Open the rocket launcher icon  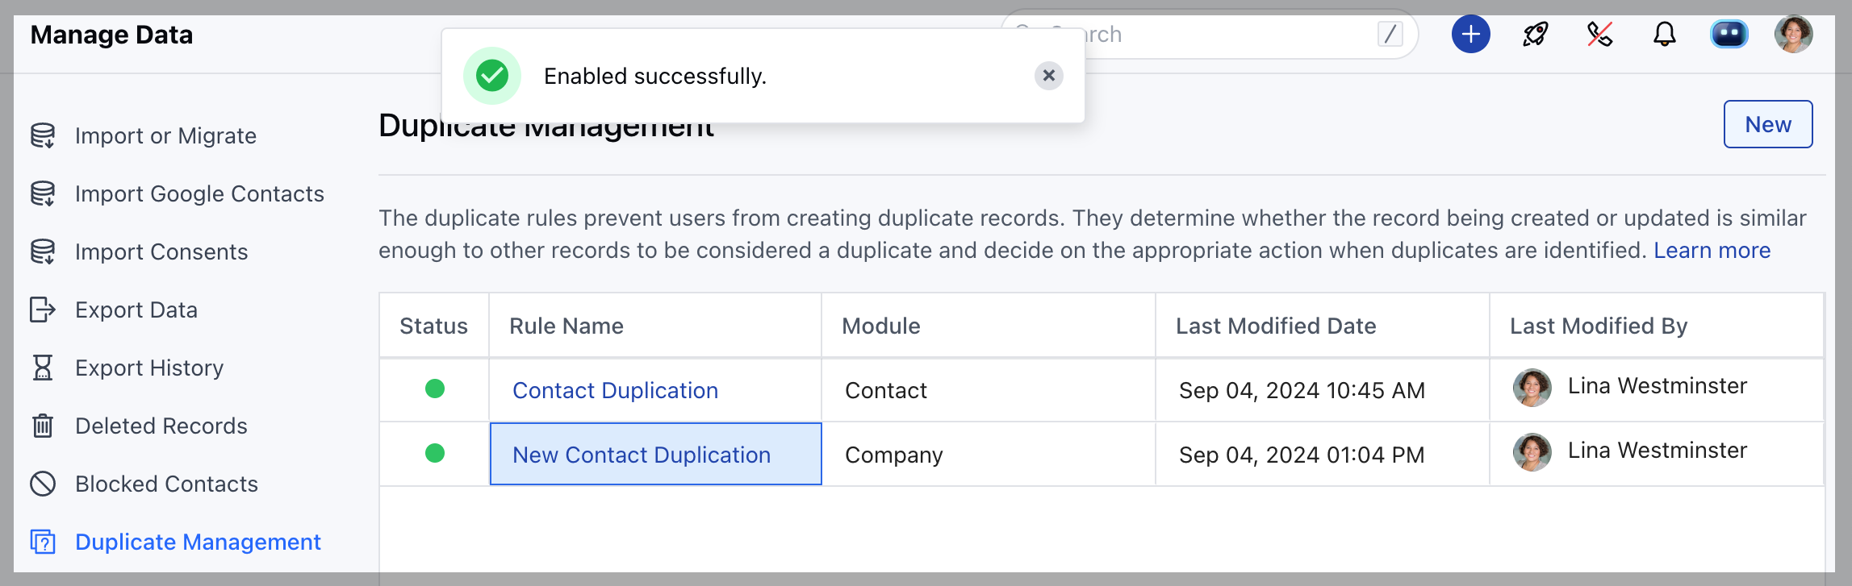point(1535,35)
